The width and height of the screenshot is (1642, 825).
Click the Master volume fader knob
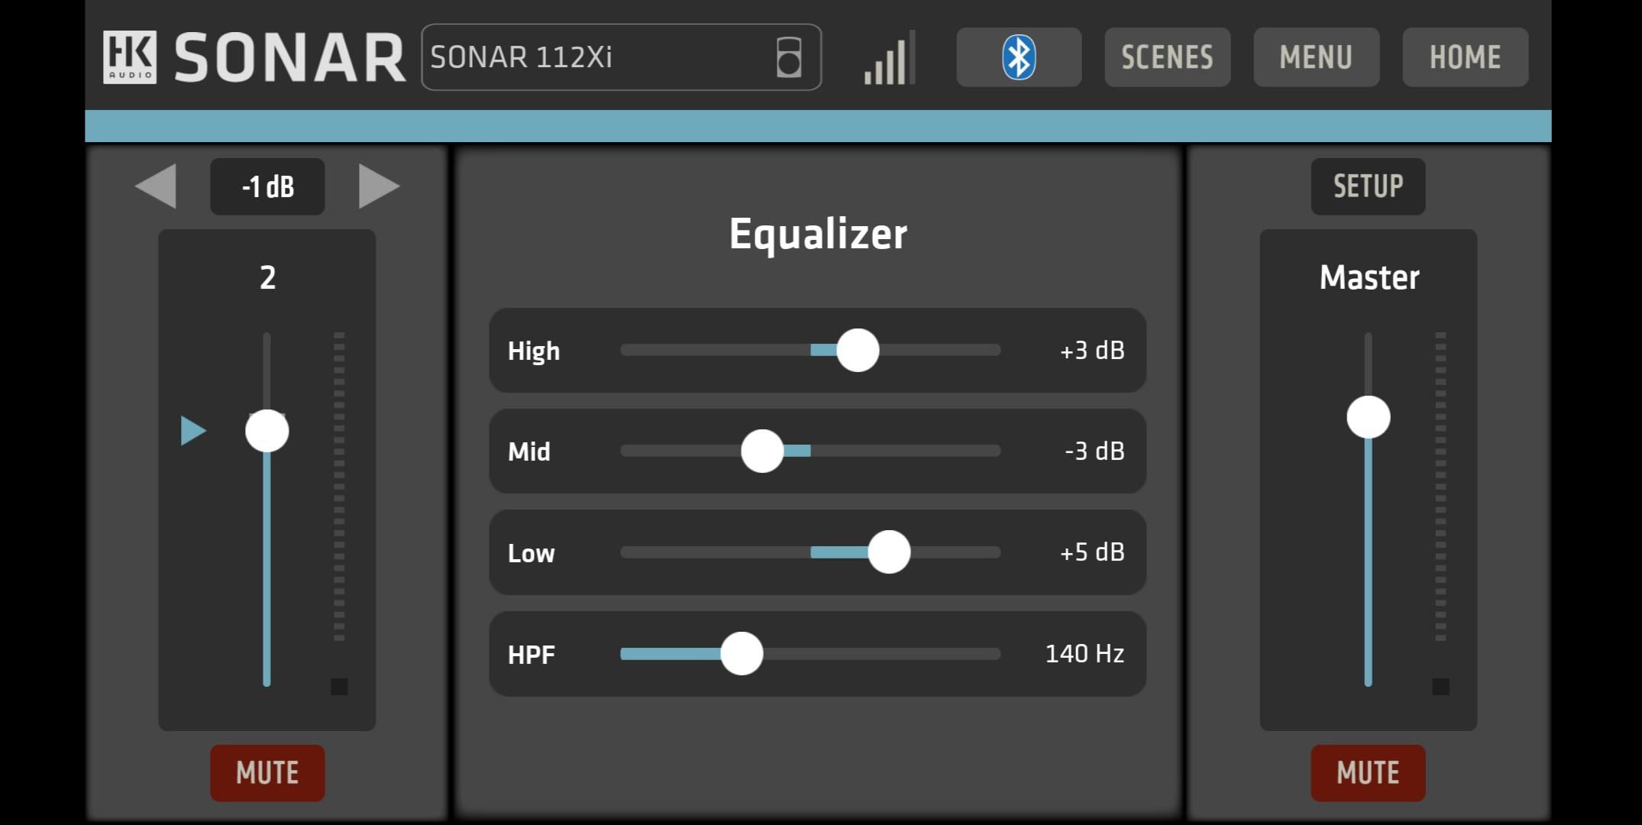point(1369,417)
